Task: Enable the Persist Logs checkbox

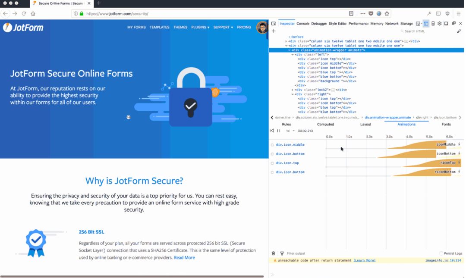Action: (441, 253)
